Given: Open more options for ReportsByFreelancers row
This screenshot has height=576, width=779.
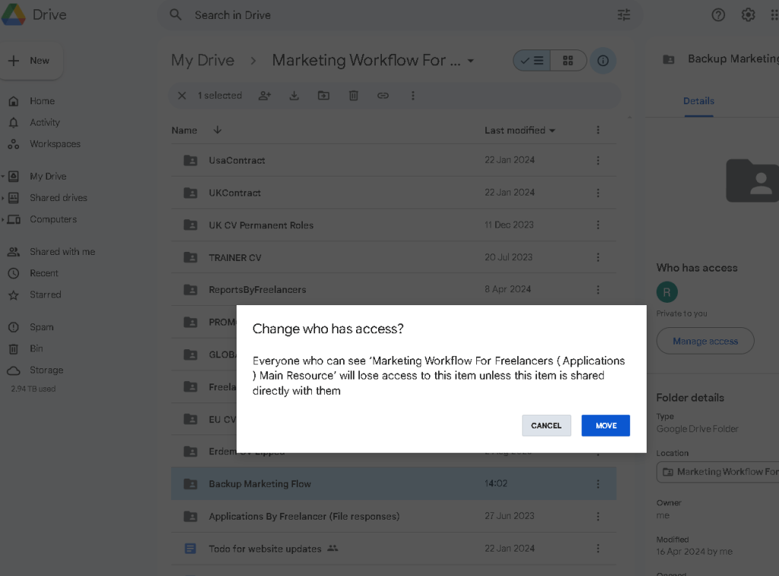Looking at the screenshot, I should (x=598, y=289).
